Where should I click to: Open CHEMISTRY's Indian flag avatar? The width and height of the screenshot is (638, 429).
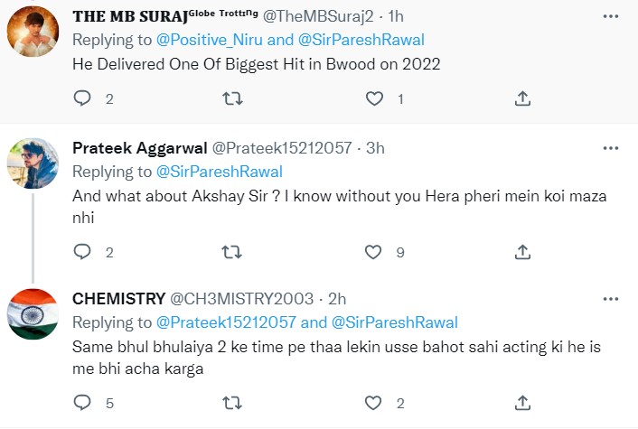pyautogui.click(x=33, y=315)
